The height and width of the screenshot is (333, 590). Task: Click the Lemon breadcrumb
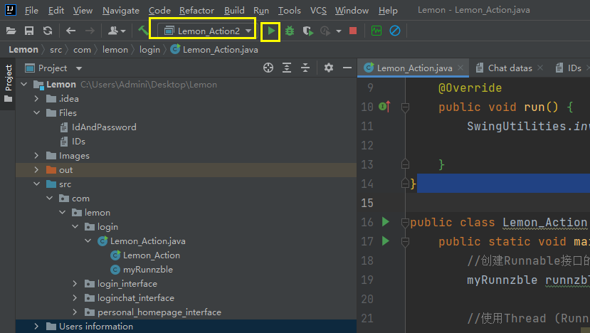(x=23, y=50)
